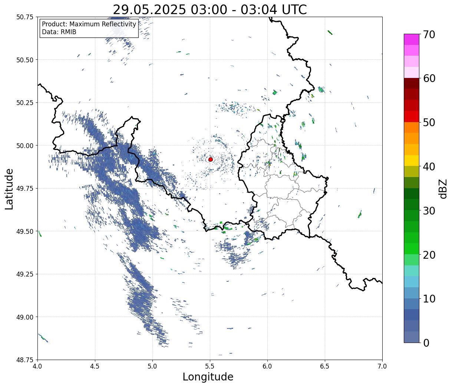Click longitude tick label 4.5
Screen dimensions: 452x386
[95, 366]
